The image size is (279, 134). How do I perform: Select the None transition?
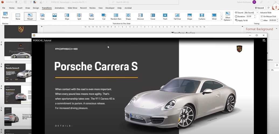click(18, 16)
